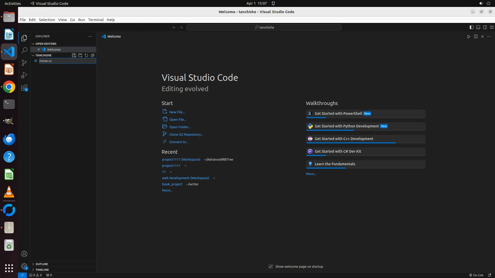Open the Search view in activity bar
The width and height of the screenshot is (495, 278).
(24, 50)
